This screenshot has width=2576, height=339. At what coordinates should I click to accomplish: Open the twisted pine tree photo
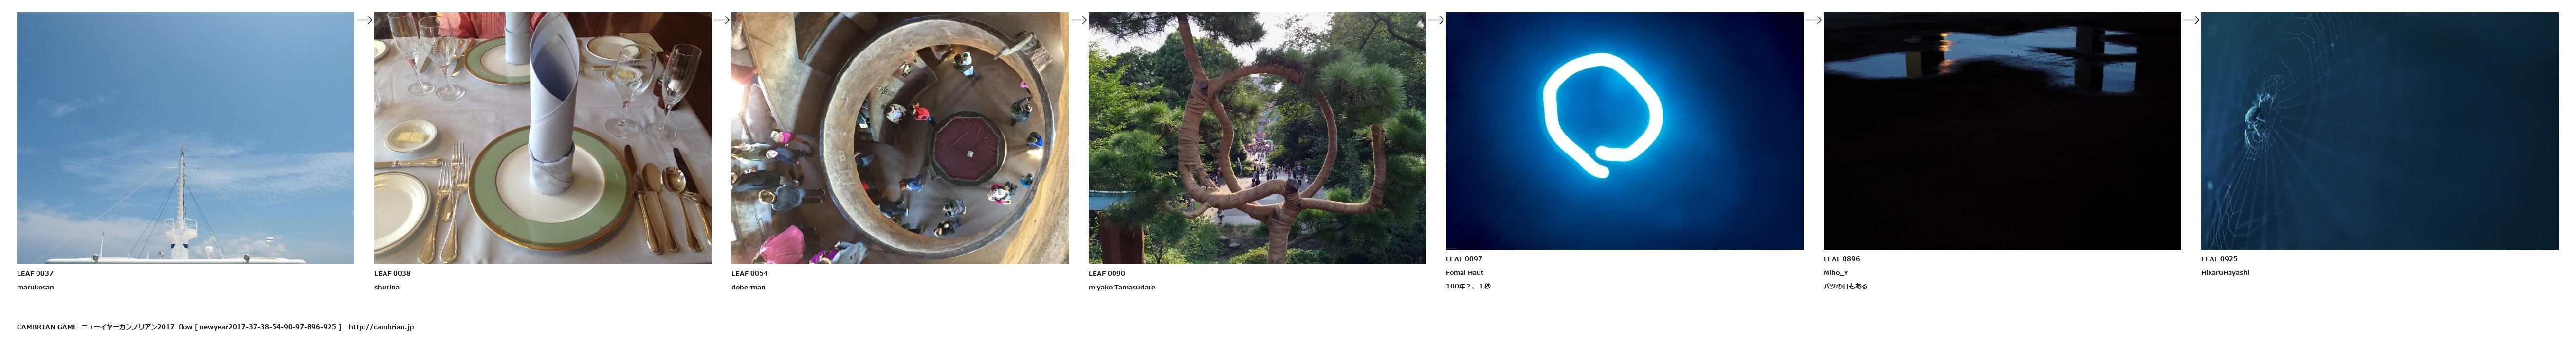[1257, 137]
